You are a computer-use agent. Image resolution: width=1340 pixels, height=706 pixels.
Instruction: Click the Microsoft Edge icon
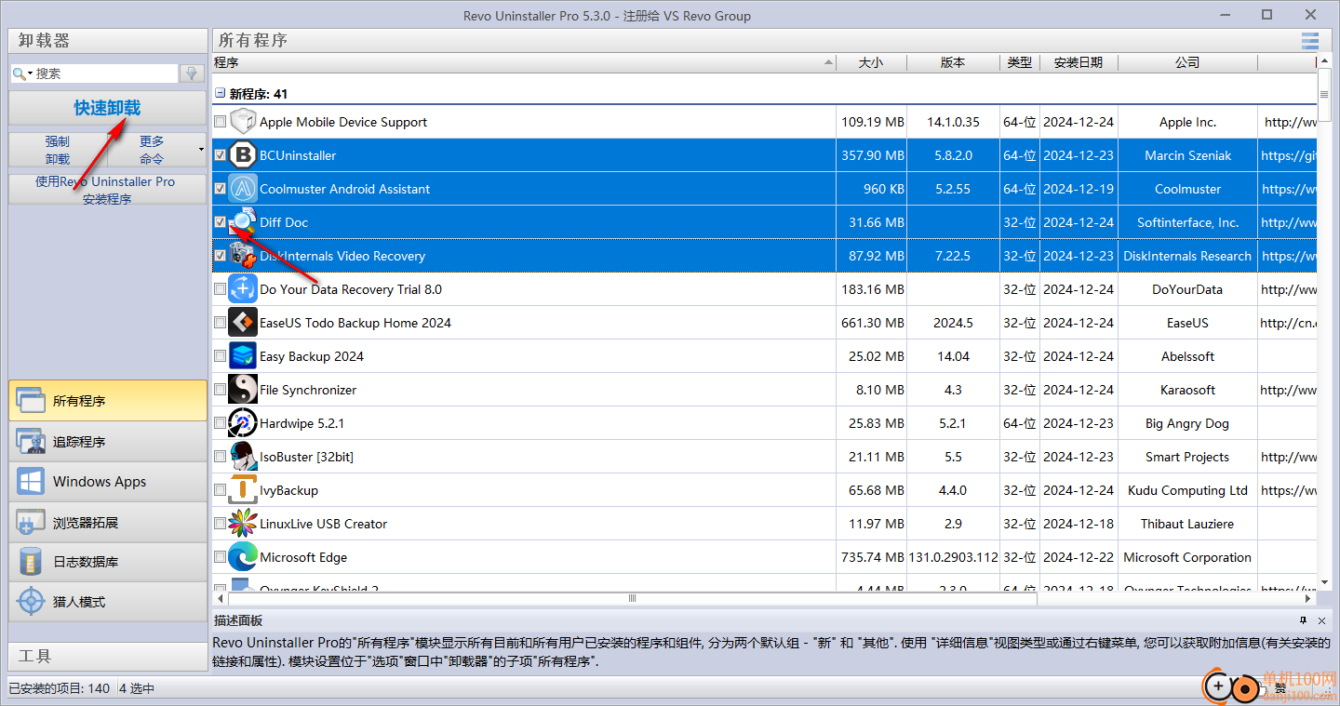243,557
